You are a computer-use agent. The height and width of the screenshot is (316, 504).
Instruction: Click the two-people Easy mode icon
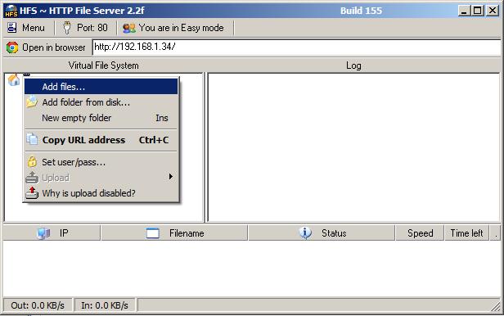[129, 28]
